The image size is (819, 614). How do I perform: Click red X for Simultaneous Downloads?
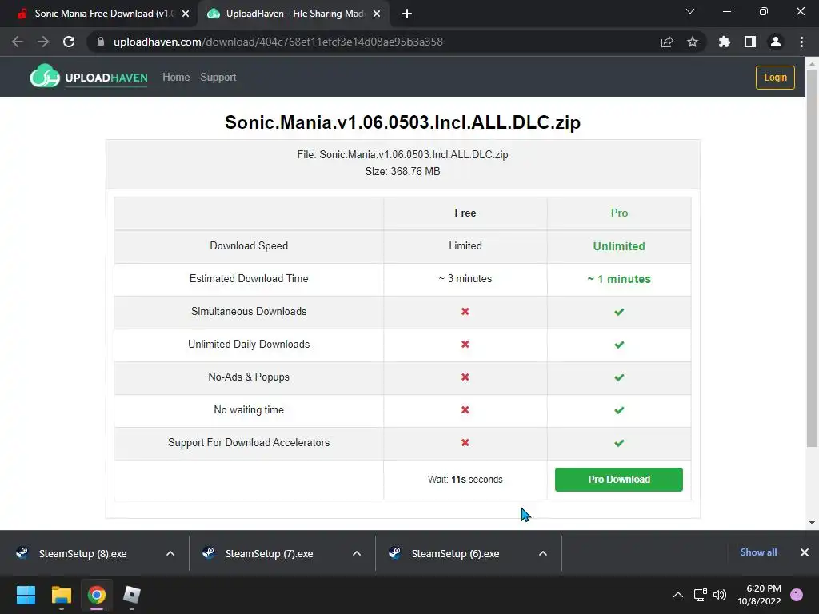click(x=465, y=312)
